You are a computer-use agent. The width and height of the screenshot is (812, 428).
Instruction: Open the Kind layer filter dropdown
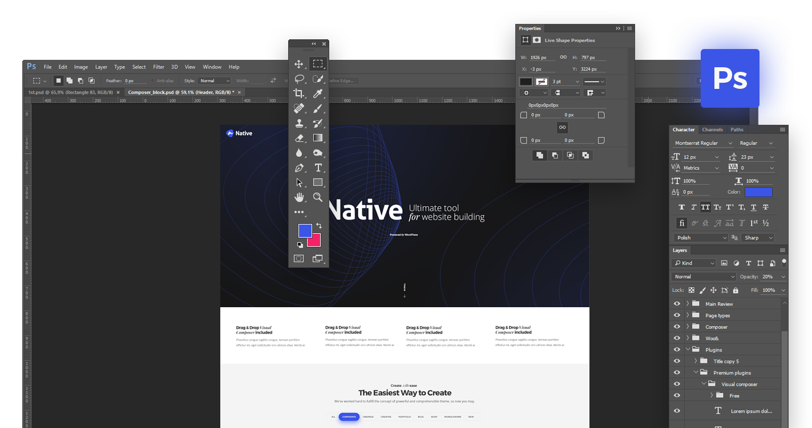tap(694, 263)
